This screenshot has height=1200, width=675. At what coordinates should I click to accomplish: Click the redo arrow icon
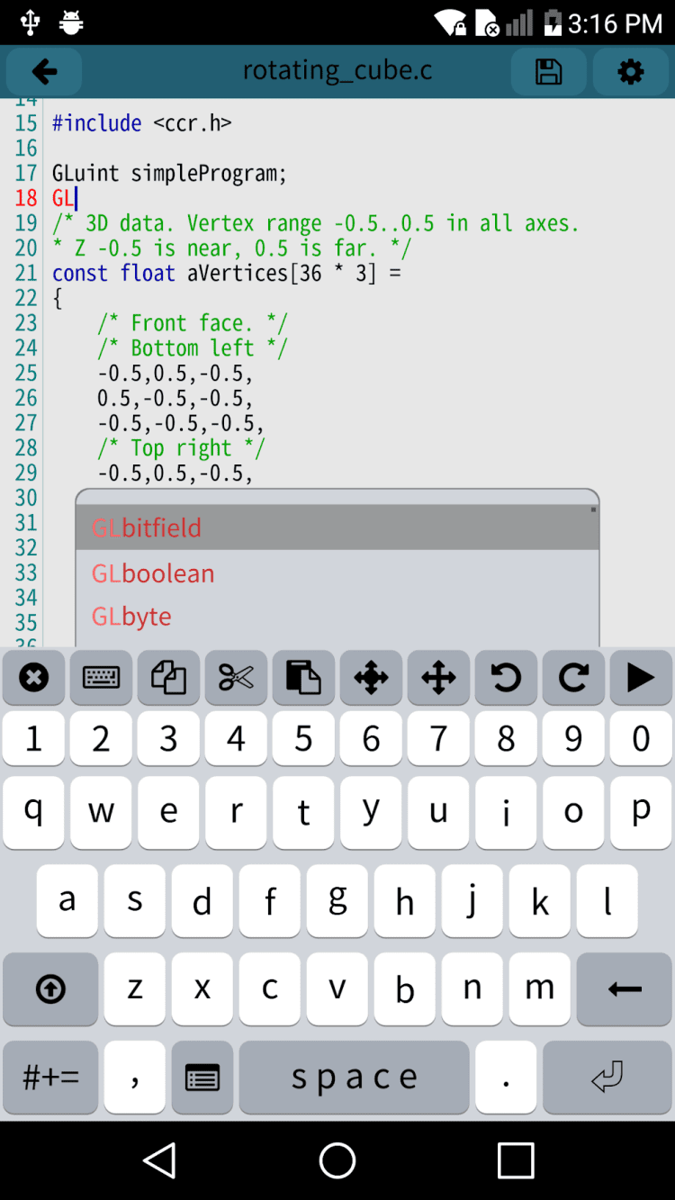tap(573, 677)
